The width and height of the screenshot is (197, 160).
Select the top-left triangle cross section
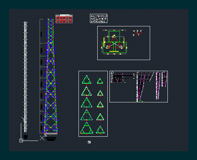pyautogui.click(x=87, y=79)
